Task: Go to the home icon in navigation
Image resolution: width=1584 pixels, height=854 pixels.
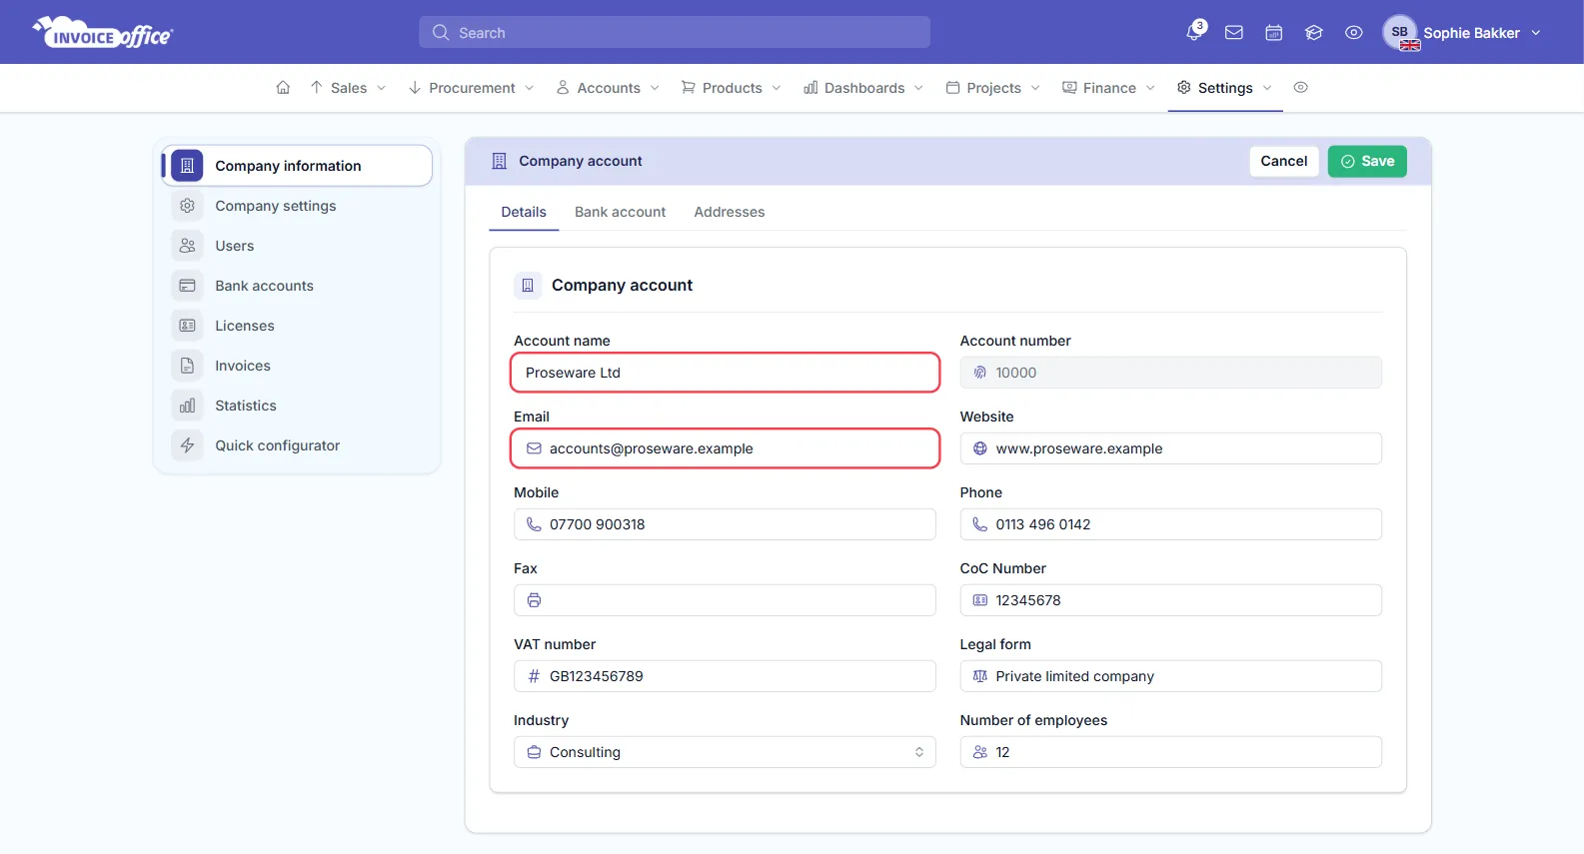Action: [283, 88]
